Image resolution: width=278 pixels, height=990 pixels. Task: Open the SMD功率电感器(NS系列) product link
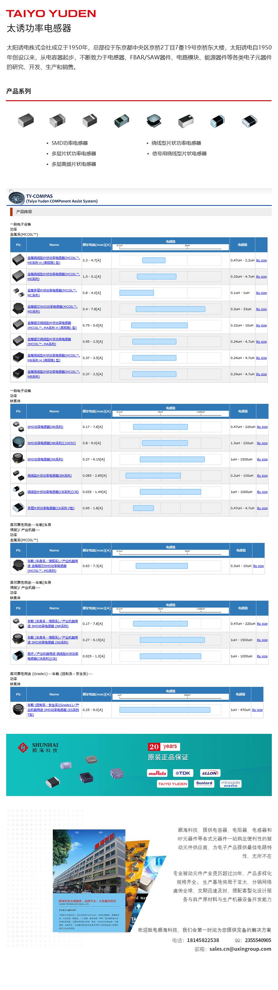point(45,459)
